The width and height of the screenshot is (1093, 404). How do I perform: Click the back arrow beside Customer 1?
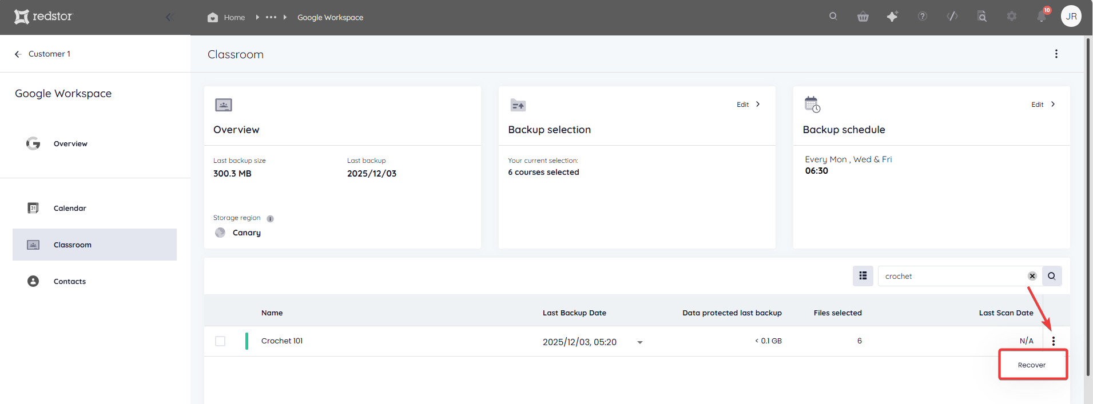coord(18,54)
